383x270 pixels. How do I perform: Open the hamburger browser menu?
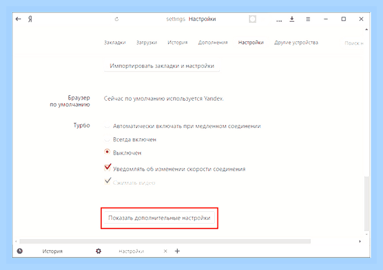tap(308, 19)
